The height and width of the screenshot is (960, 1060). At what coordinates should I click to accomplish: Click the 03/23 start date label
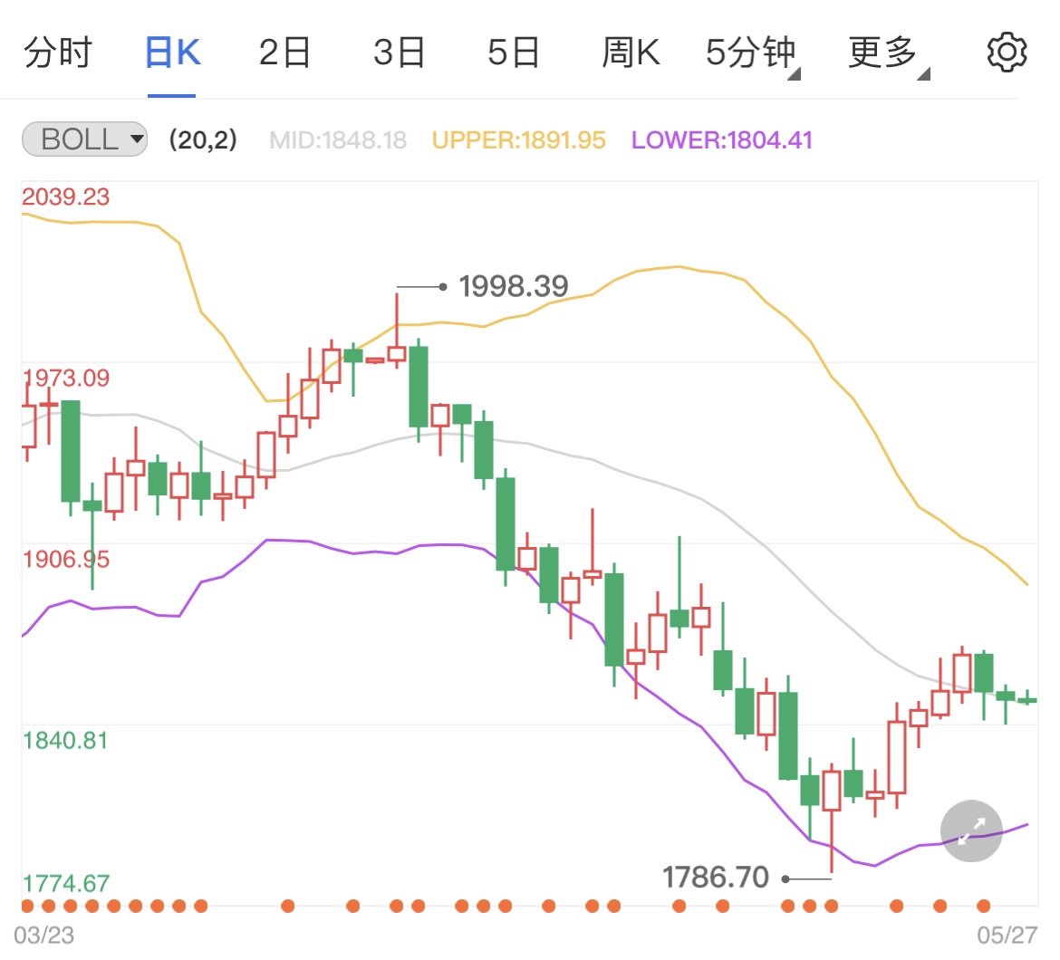point(43,942)
